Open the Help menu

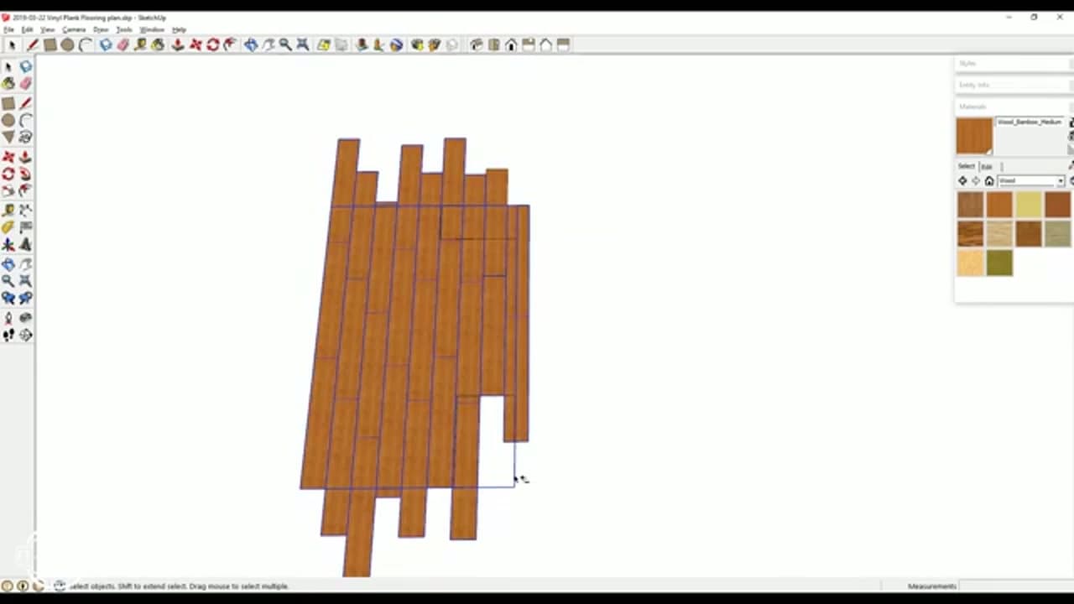179,29
